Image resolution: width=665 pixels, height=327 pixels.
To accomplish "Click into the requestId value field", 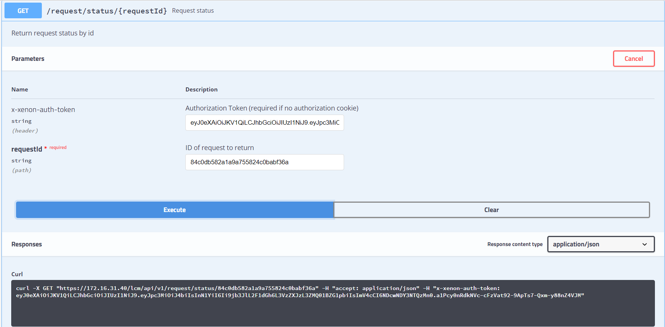I will tap(265, 162).
